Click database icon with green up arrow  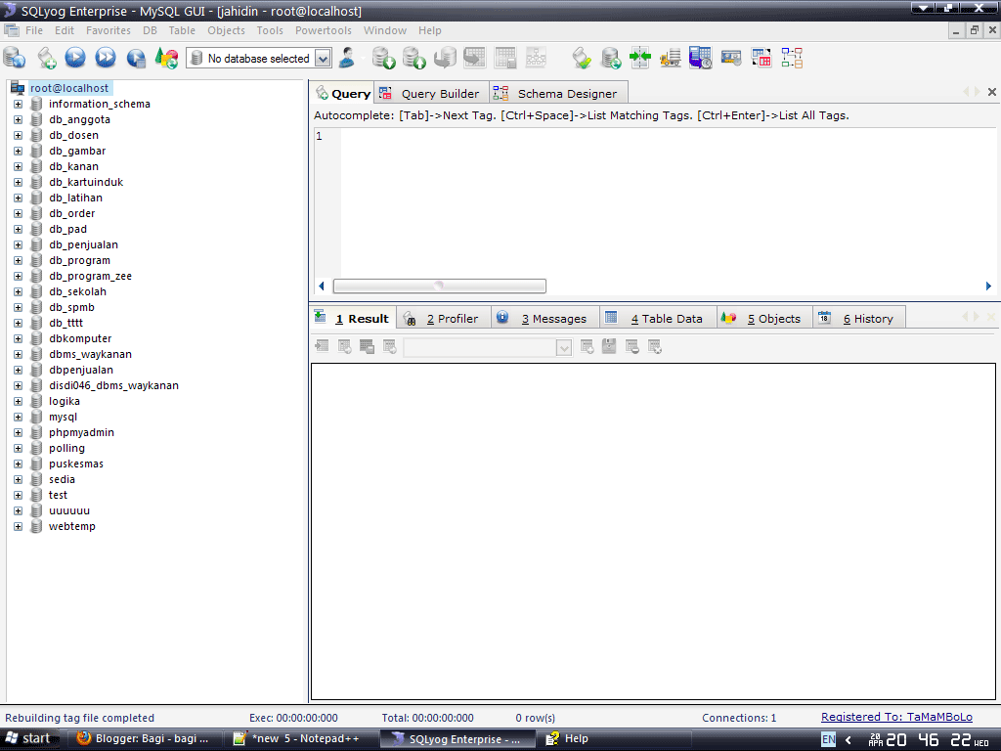(414, 58)
